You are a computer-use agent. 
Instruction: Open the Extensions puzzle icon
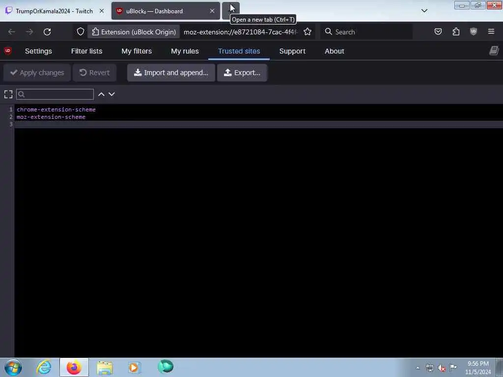(456, 31)
